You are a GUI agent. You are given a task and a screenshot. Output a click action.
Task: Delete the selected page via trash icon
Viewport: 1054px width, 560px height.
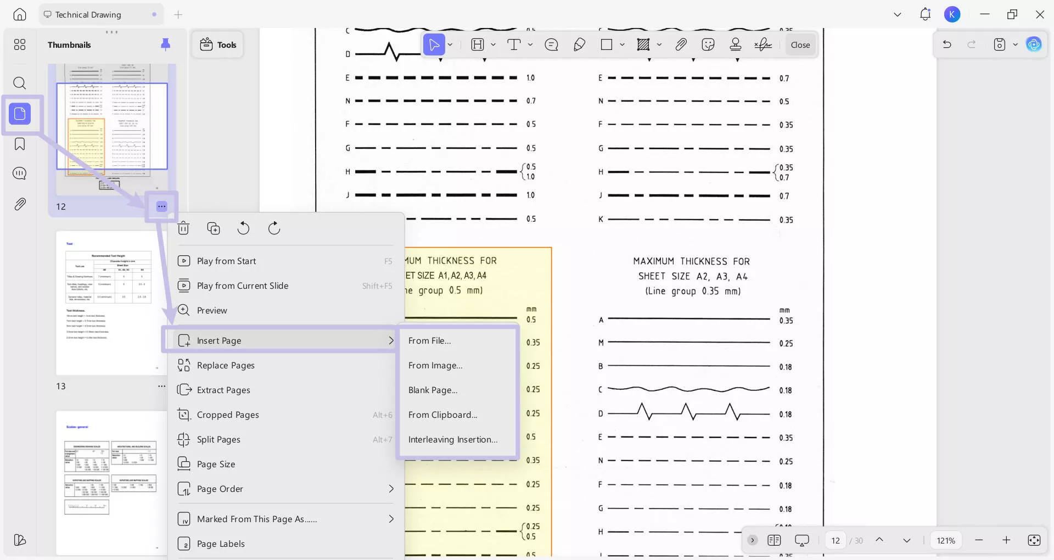tap(183, 228)
